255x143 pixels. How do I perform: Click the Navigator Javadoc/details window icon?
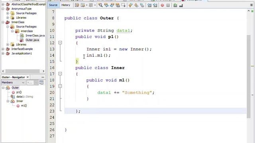coord(41,83)
